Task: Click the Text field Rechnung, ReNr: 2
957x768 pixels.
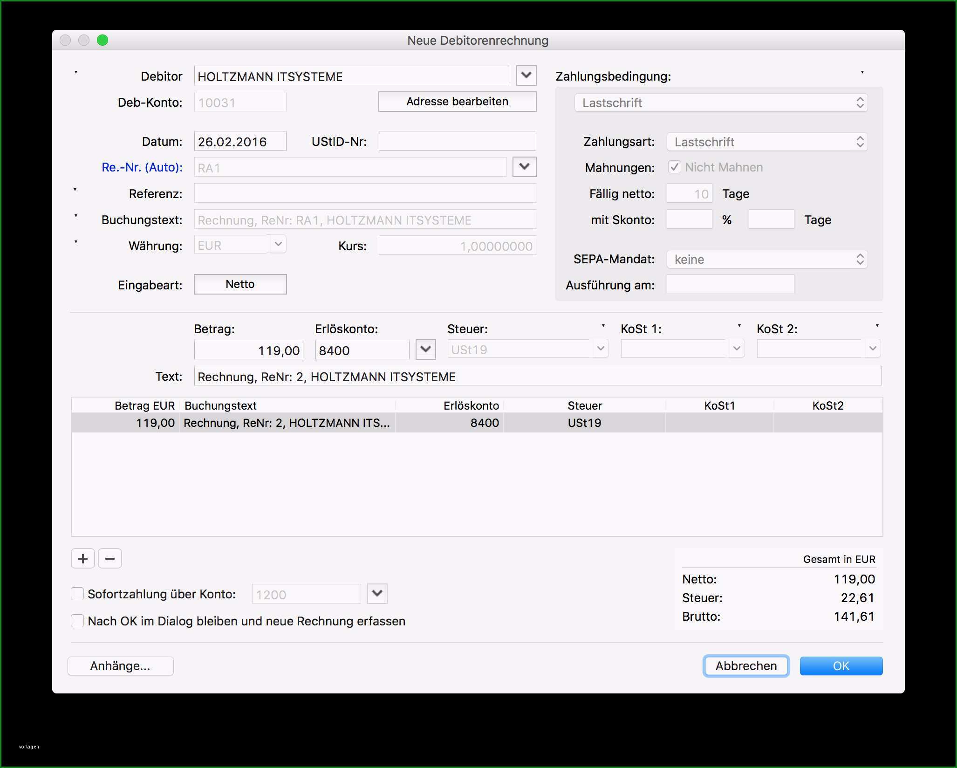Action: (538, 376)
